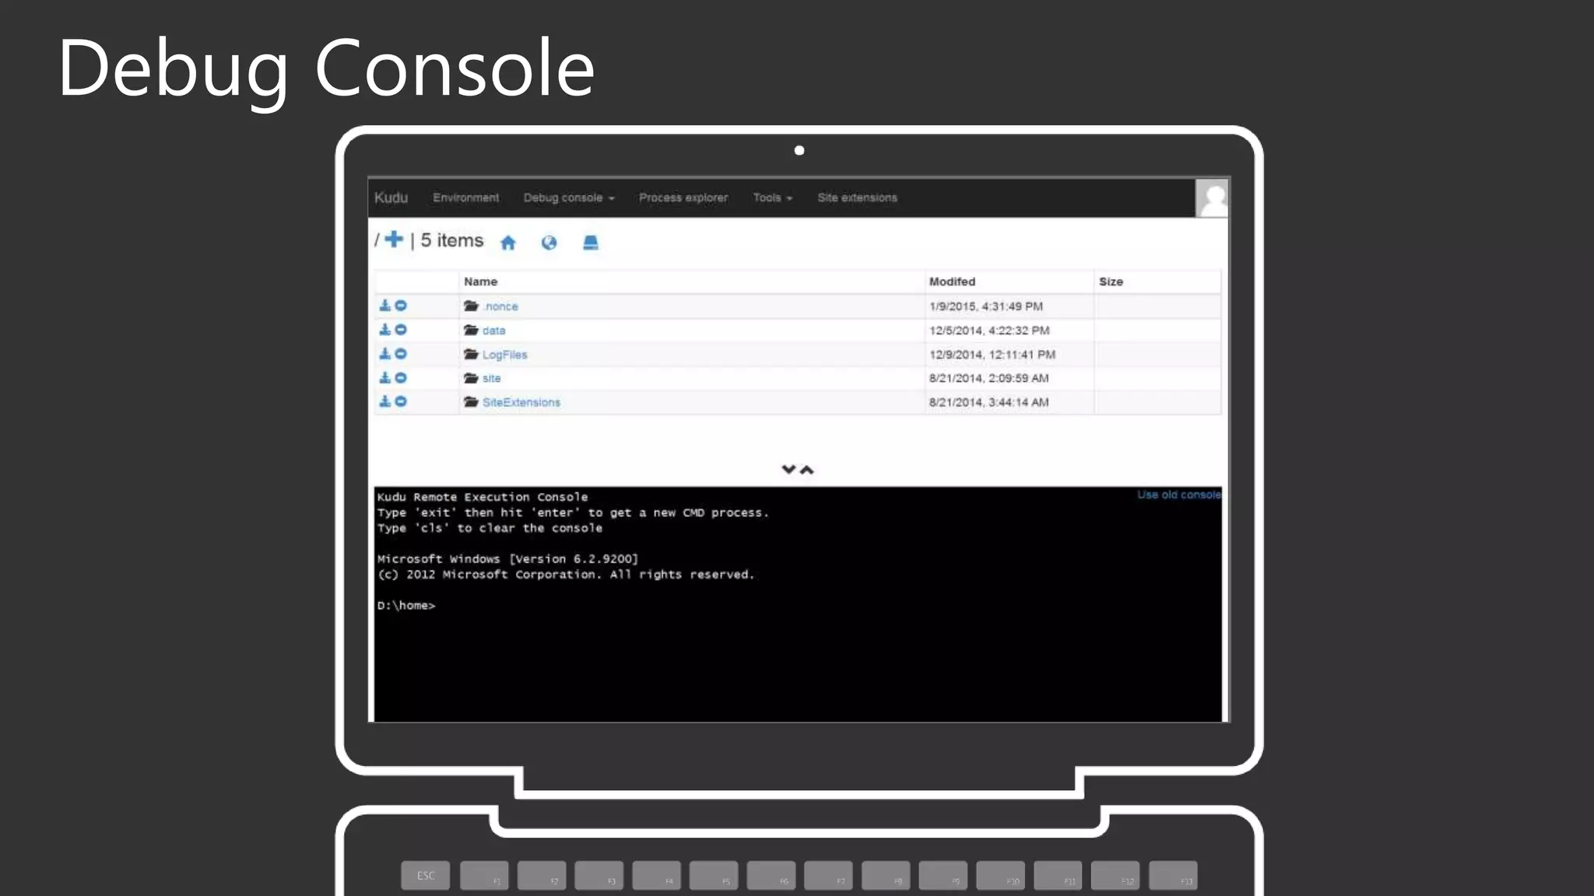Delete the site folder
1594x896 pixels.
(x=401, y=378)
